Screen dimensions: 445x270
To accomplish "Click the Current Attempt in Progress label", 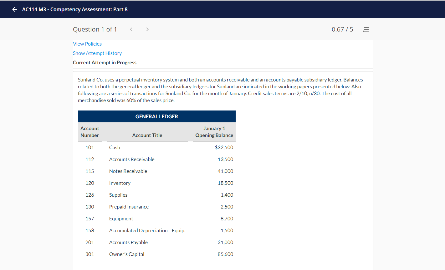I will (x=105, y=62).
